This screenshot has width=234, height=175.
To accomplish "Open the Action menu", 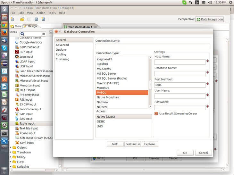I will (x=41, y=13).
